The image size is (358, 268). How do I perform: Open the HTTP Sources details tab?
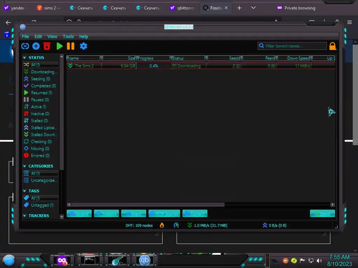click(x=164, y=214)
